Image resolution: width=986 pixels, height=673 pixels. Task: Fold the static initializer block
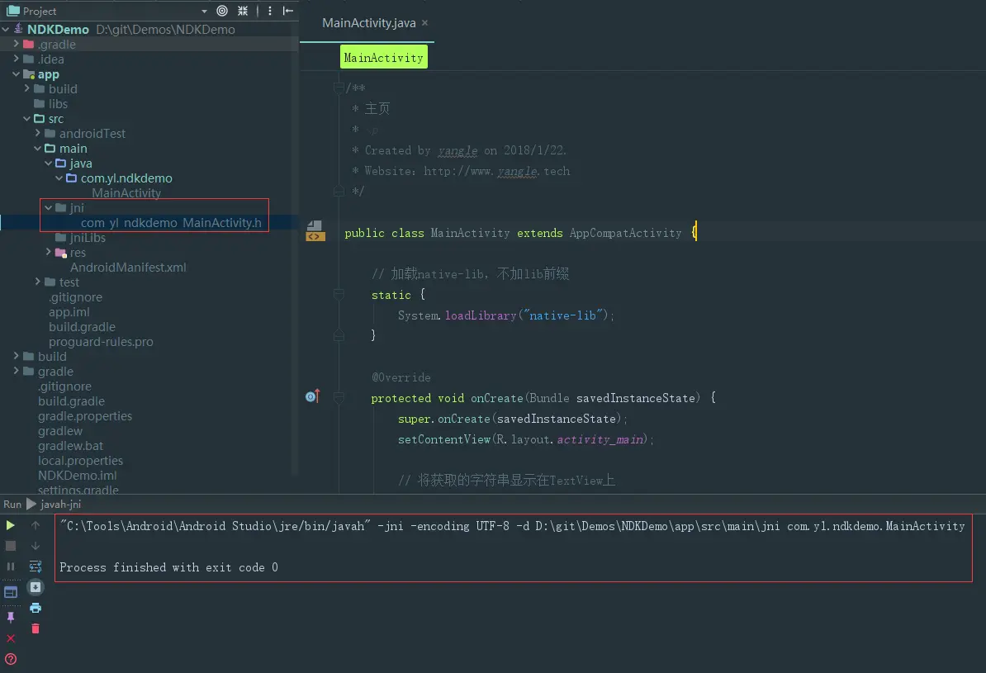pos(339,294)
